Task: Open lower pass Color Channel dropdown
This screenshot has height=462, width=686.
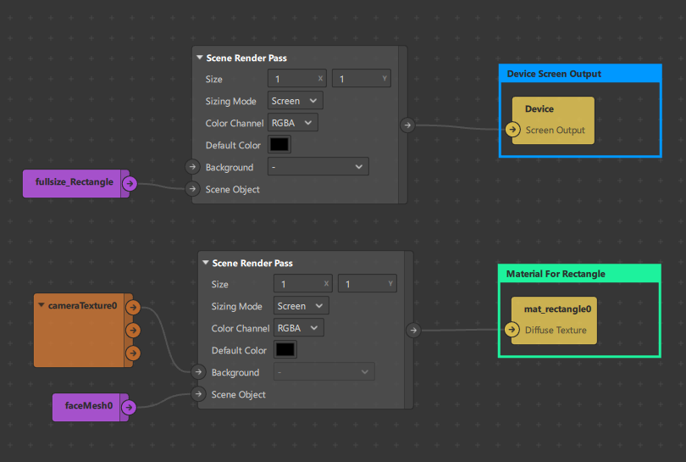Action: click(299, 328)
